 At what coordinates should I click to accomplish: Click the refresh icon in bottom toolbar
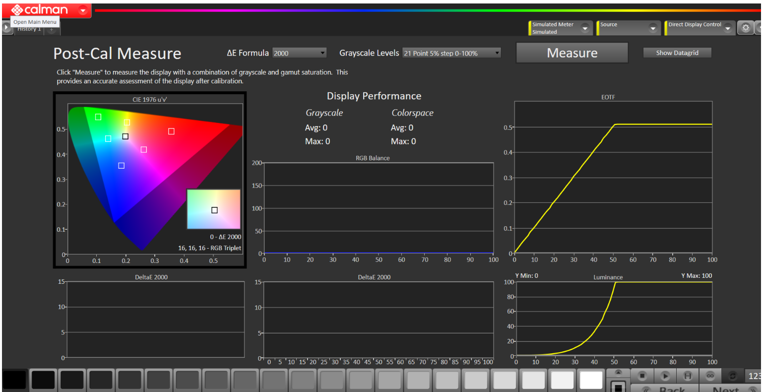[x=733, y=376]
